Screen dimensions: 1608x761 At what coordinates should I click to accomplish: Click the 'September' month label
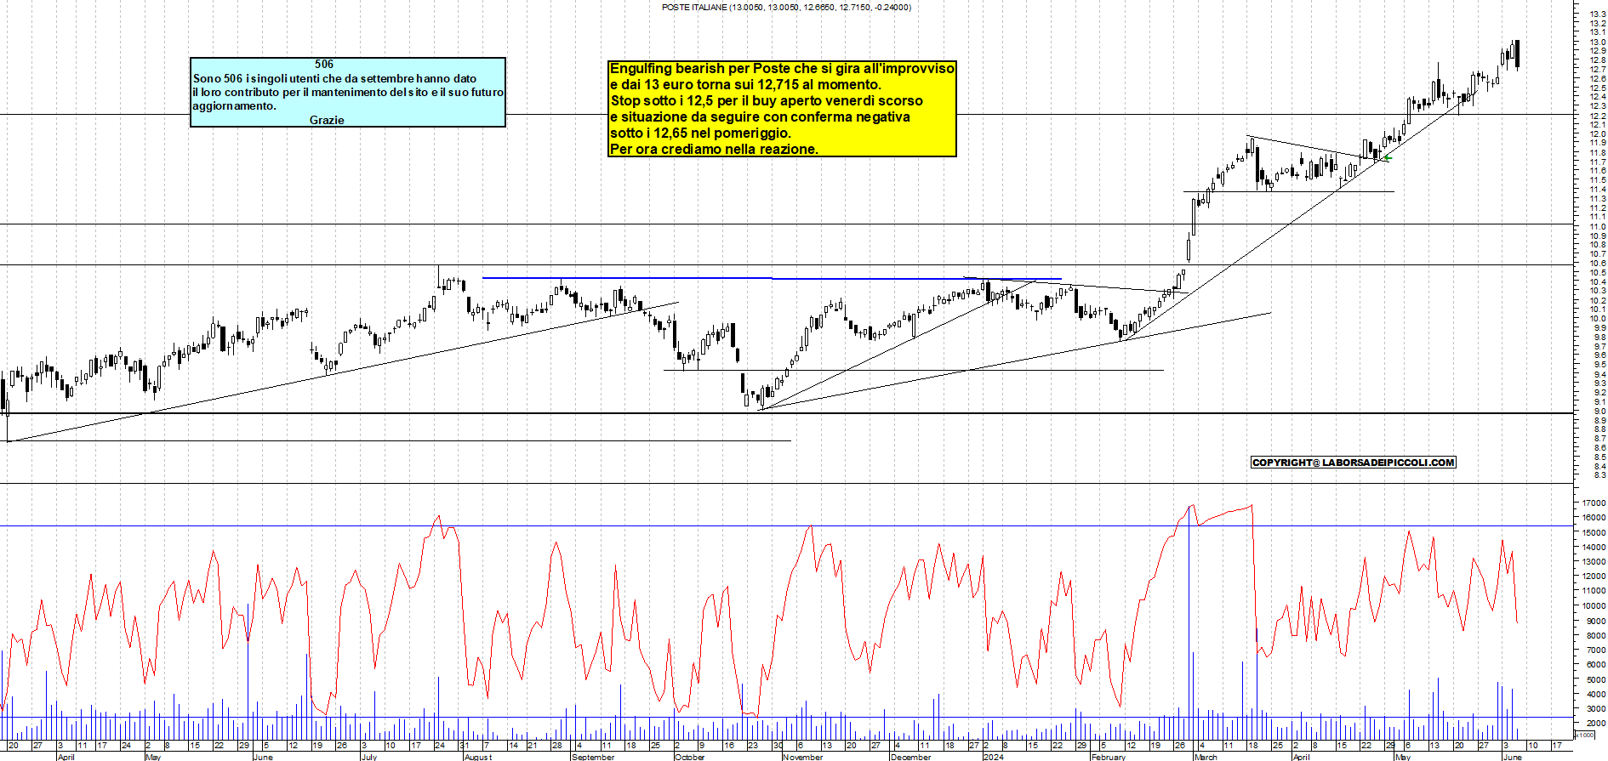(x=593, y=757)
